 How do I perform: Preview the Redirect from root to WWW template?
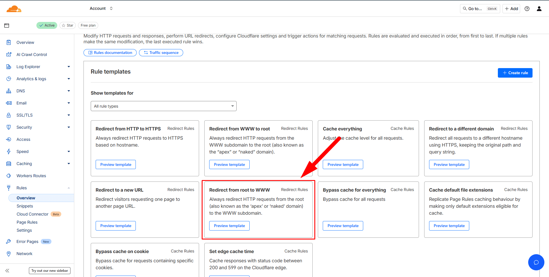click(229, 226)
